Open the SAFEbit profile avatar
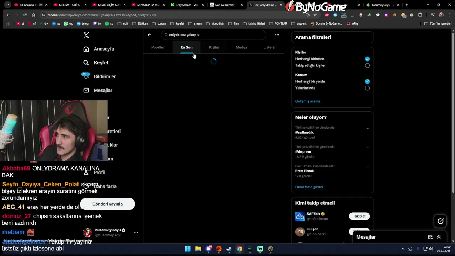Viewport: 455px width, 256px height. [x=300, y=216]
